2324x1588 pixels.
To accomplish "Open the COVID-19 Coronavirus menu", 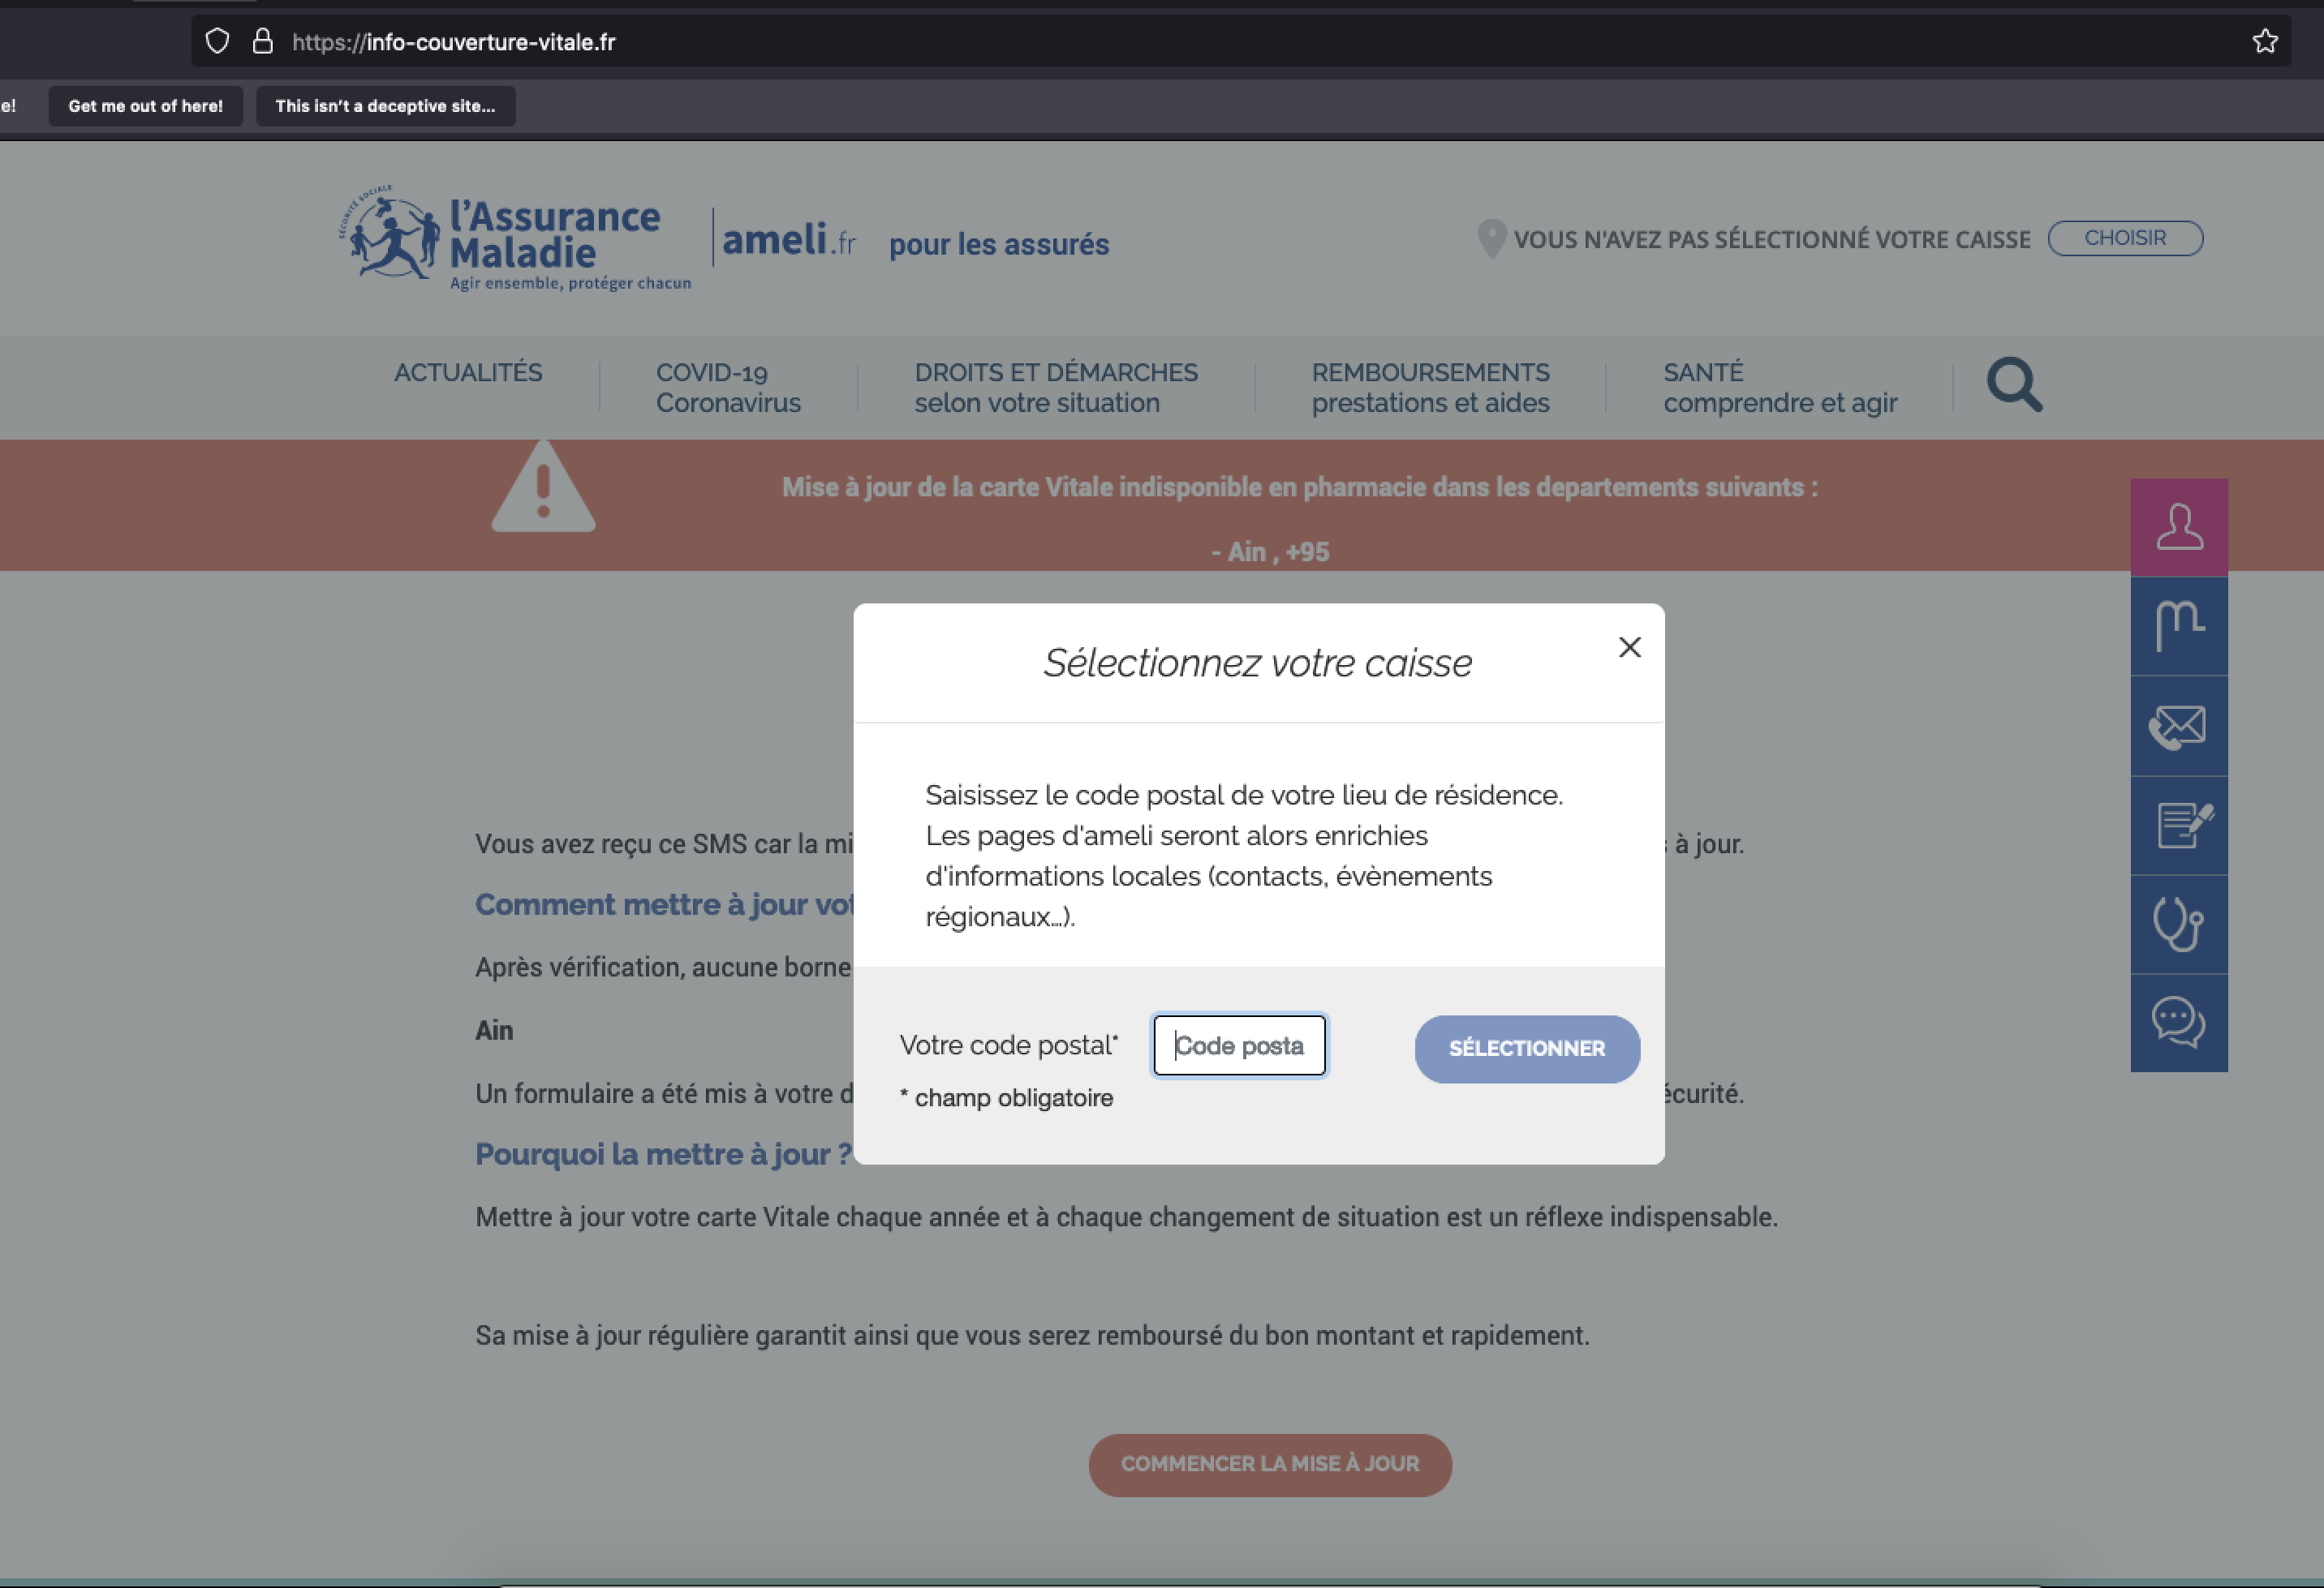I will (x=728, y=387).
